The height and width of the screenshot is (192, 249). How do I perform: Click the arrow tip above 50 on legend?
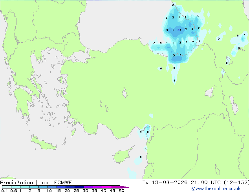click(124, 187)
